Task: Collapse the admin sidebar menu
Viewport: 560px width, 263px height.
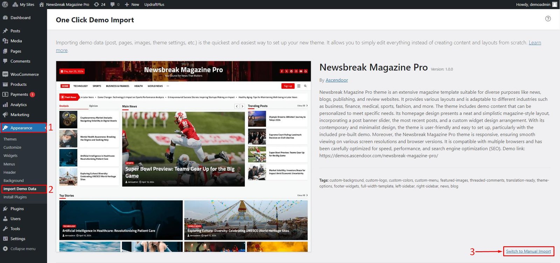Action: (23, 249)
